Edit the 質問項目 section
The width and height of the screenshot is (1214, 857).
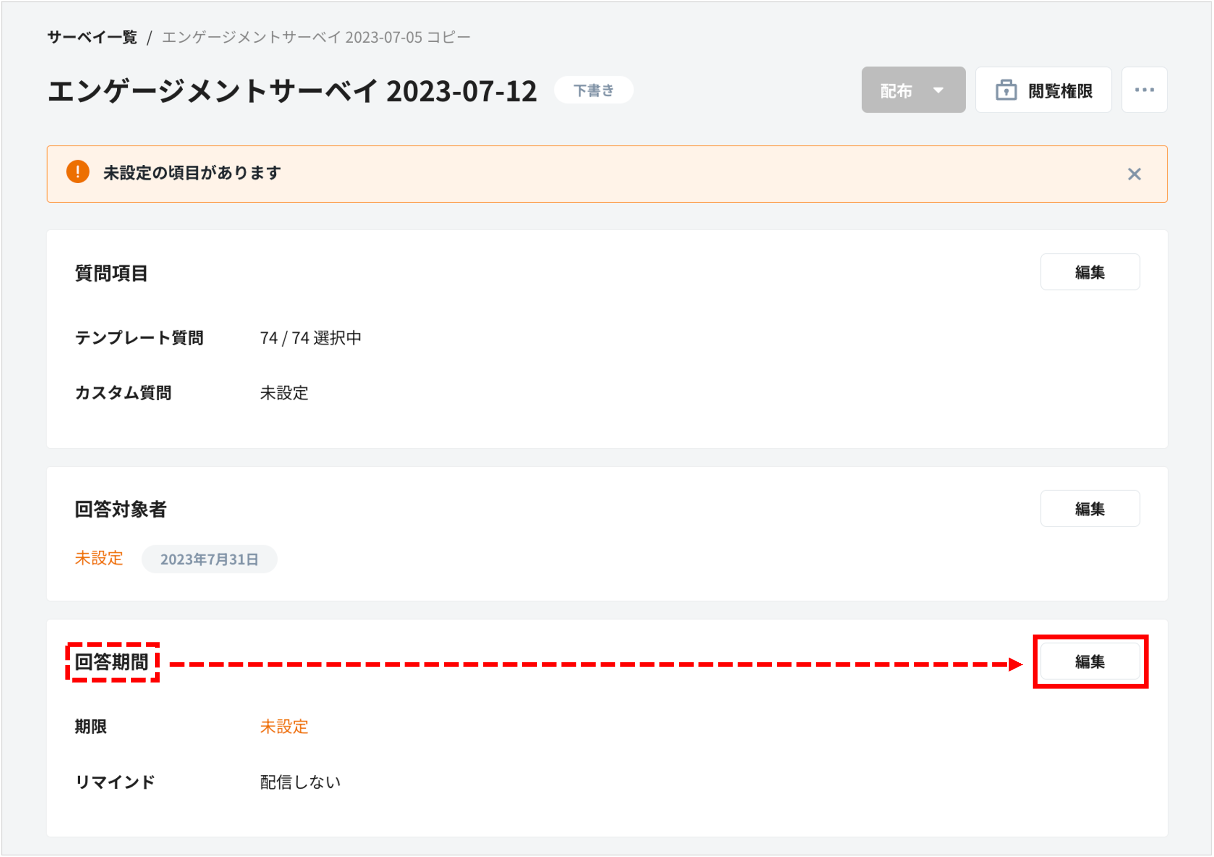tap(1090, 272)
